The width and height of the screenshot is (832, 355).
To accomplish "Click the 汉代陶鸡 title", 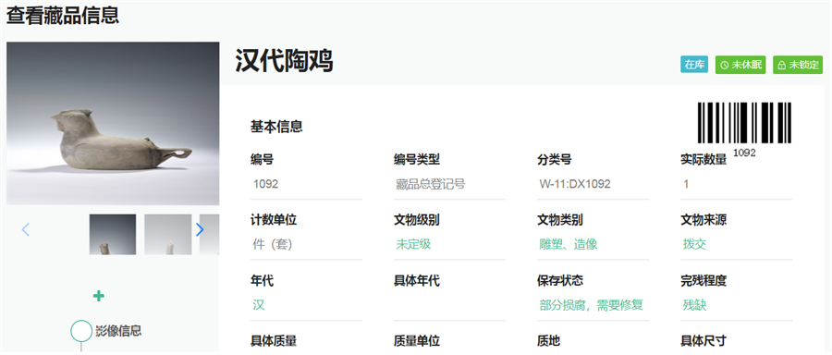I will (284, 60).
